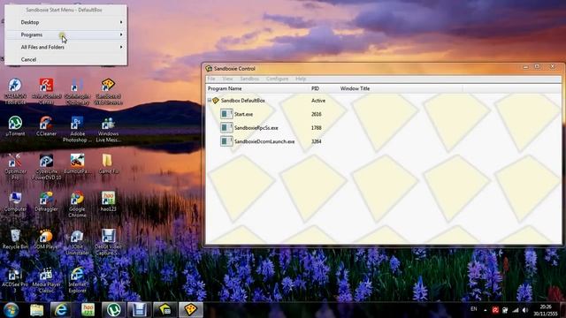566x318 pixels.
Task: Select the Sandboxed Web Browser desktop icon
Action: [108, 91]
